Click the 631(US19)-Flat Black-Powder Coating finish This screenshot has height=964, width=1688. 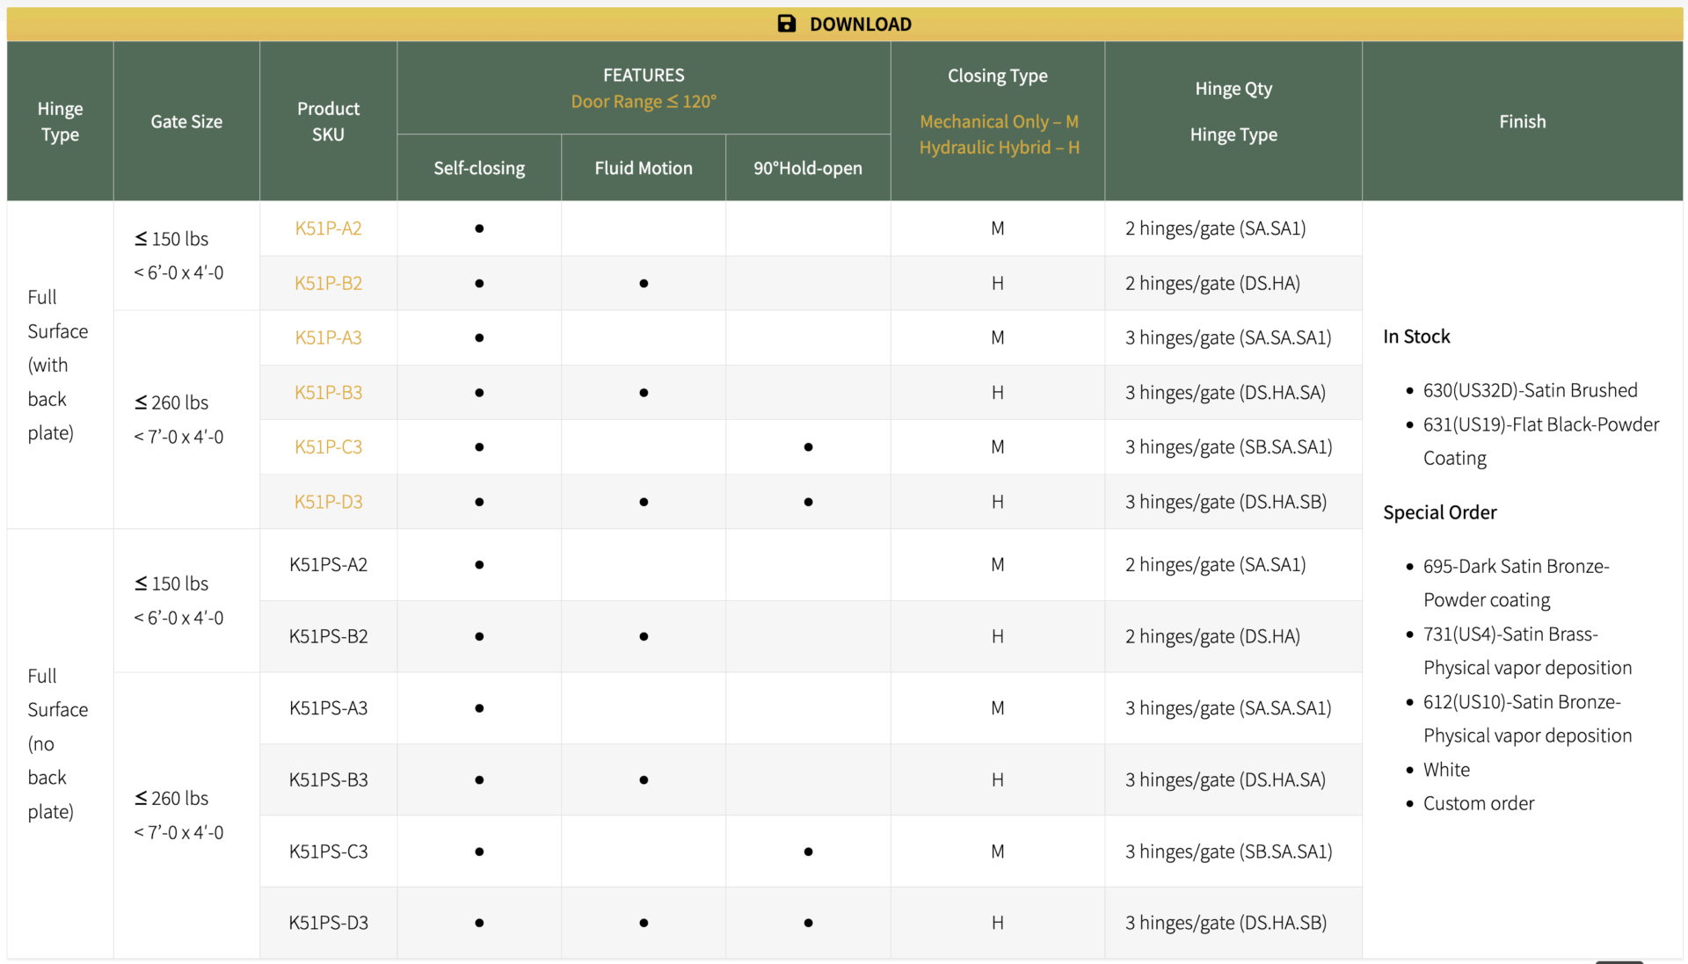pos(1541,441)
